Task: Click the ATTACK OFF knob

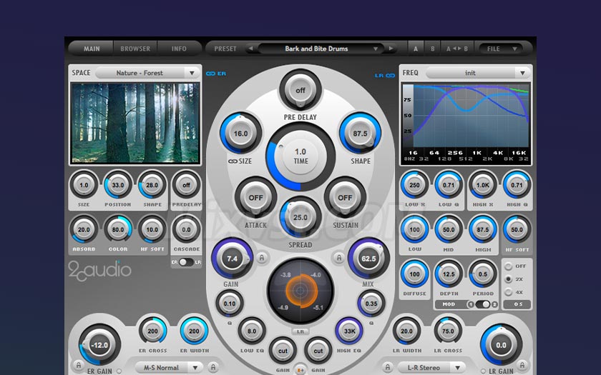Action: pos(255,197)
